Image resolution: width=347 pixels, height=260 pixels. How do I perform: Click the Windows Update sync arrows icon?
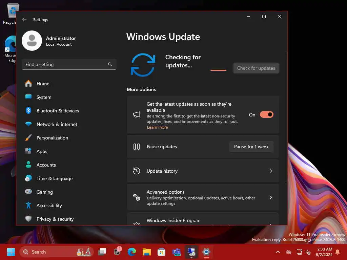click(x=143, y=65)
